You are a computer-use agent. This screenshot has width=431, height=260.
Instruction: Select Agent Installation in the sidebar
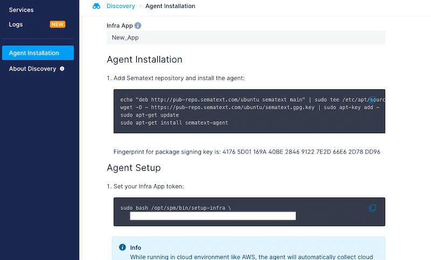click(x=38, y=53)
